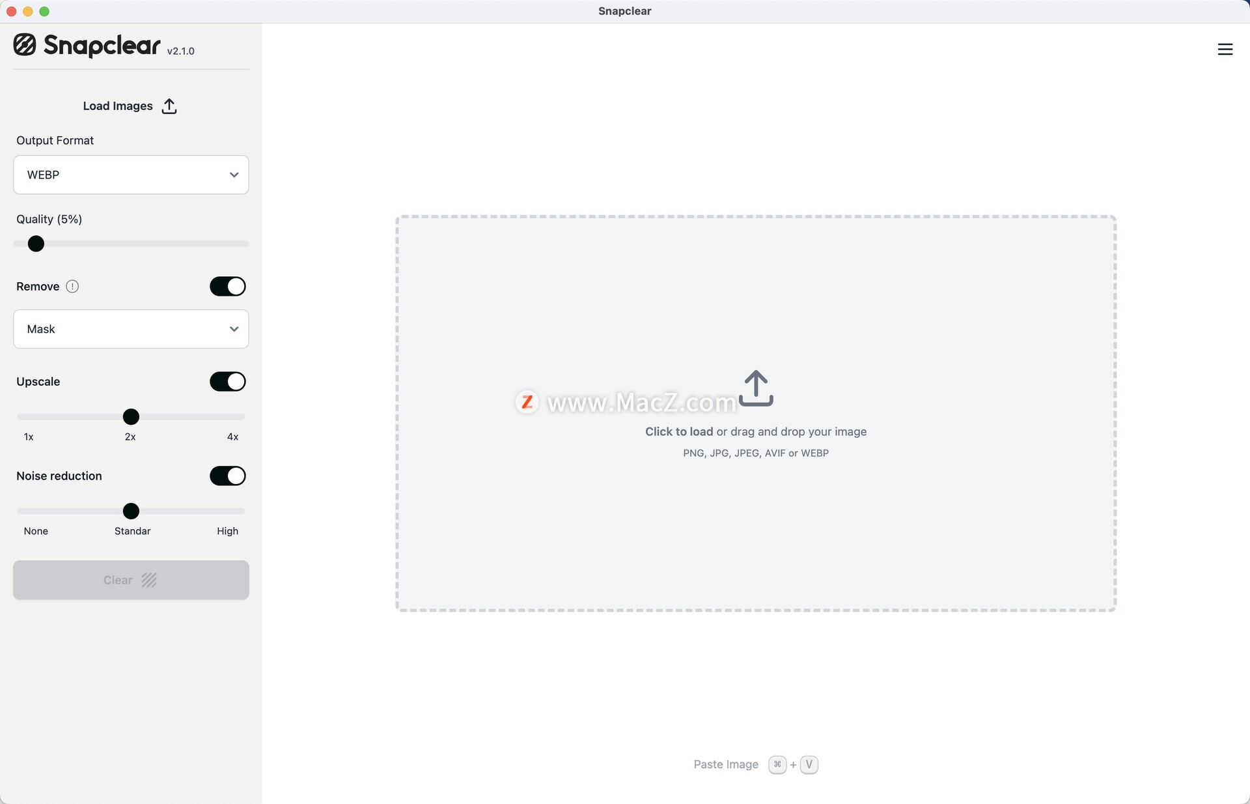Click the Noise reduction slider handle

131,511
